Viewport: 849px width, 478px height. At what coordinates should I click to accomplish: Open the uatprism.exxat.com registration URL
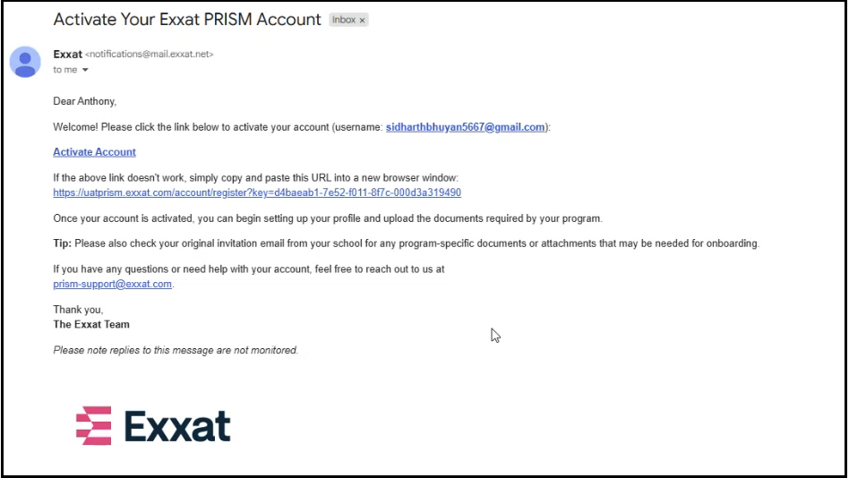point(257,192)
